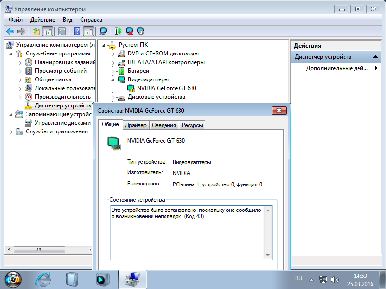Click the volume speaker tray icon

pyautogui.click(x=335, y=279)
